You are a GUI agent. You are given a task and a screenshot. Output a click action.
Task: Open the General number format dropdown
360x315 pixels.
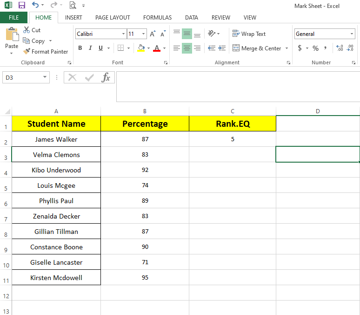352,34
